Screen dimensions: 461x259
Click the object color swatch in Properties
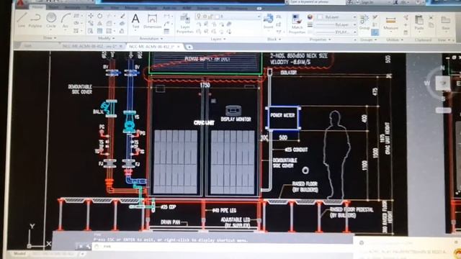[x=320, y=17]
